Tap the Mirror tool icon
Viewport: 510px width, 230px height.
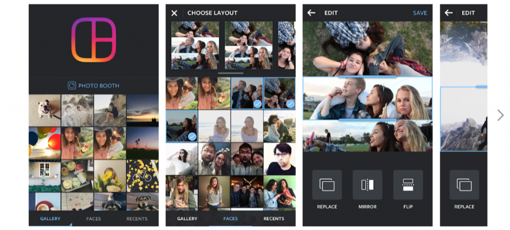click(x=367, y=185)
